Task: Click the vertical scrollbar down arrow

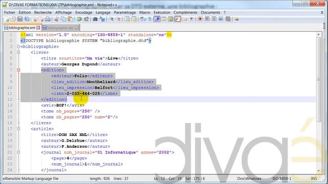Action: [x=319, y=170]
